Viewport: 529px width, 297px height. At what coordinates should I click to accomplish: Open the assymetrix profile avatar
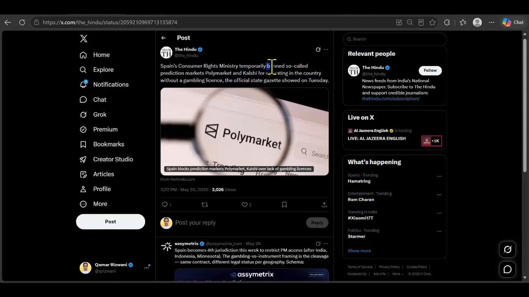166,246
